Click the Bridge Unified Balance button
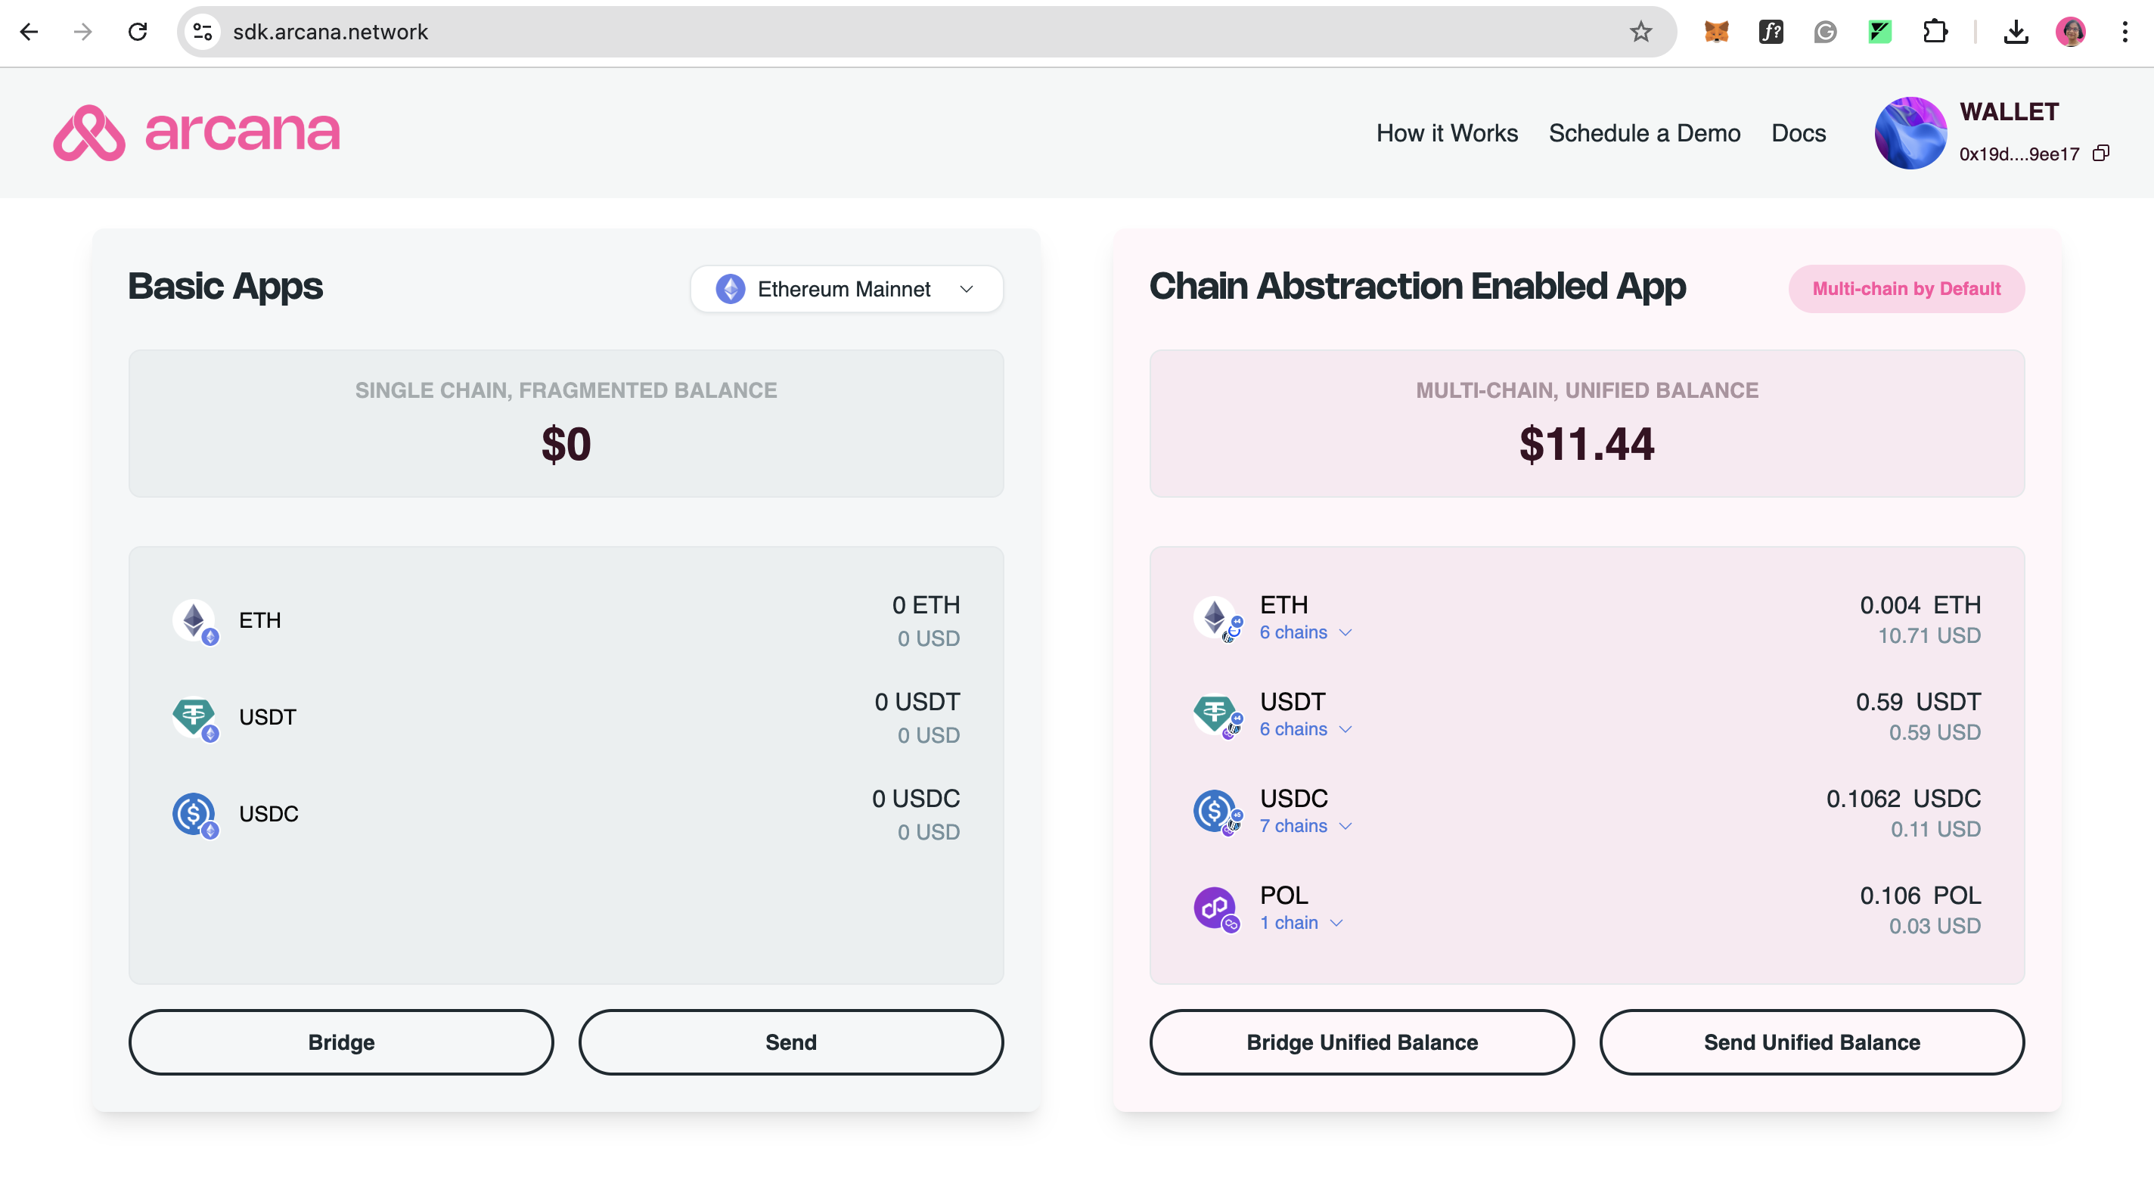The width and height of the screenshot is (2154, 1186). pyautogui.click(x=1361, y=1042)
